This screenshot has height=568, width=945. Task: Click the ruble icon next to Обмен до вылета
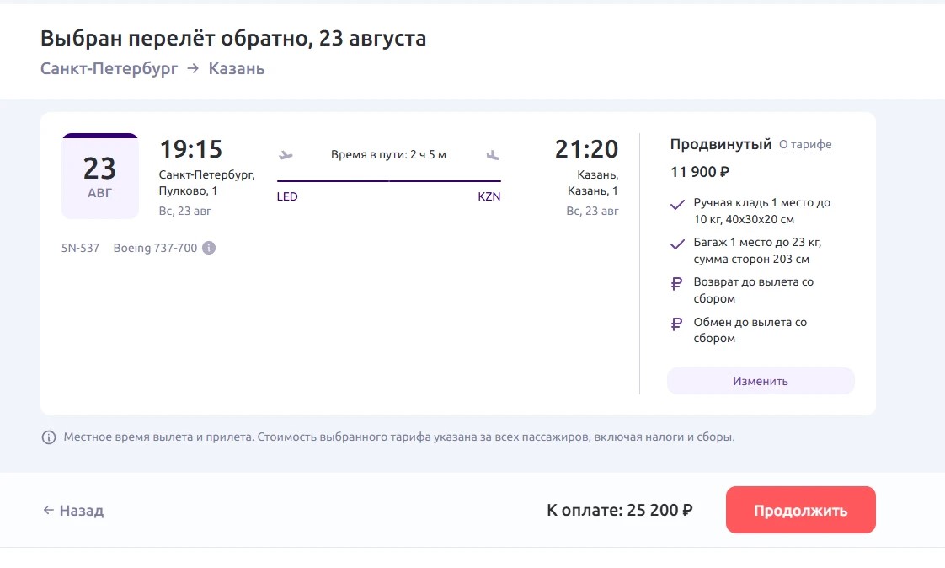click(677, 324)
